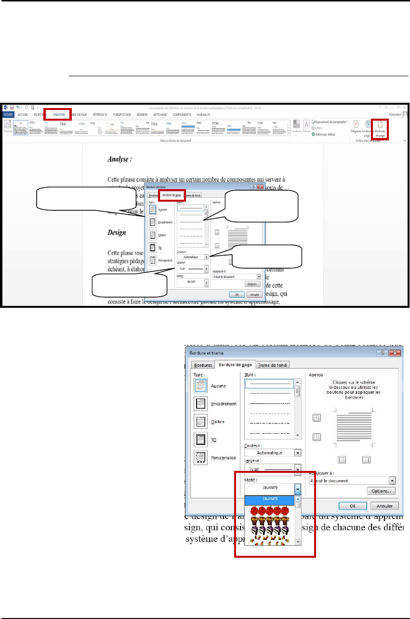
Task: Open the Filigrane watermark tool
Action: (x=356, y=128)
